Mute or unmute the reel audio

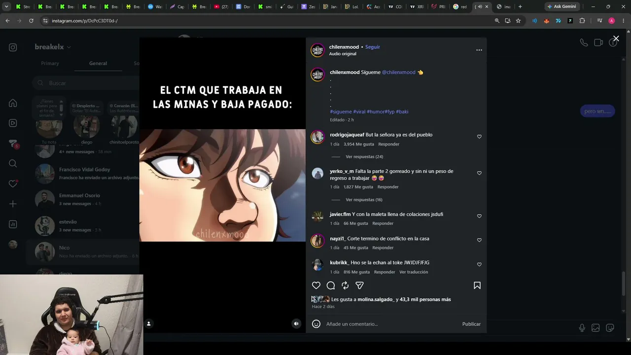(x=296, y=323)
